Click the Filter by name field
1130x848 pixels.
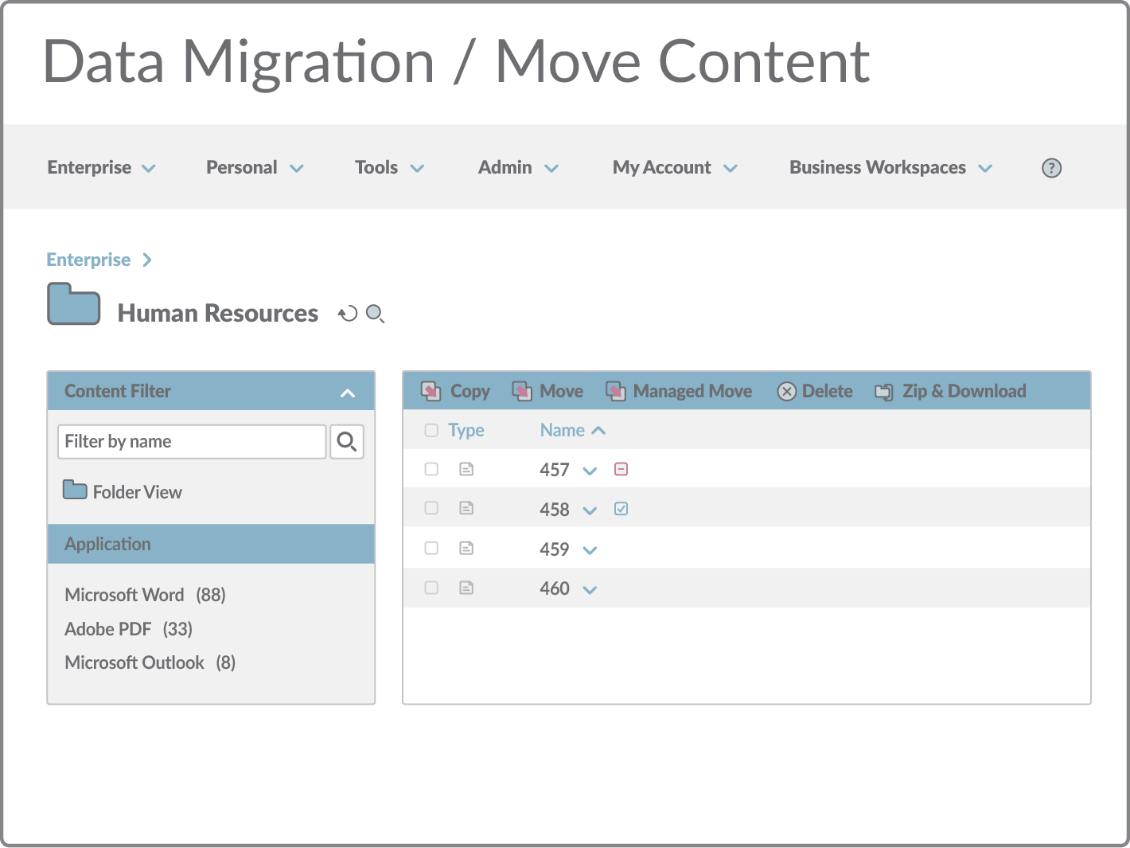coord(192,442)
